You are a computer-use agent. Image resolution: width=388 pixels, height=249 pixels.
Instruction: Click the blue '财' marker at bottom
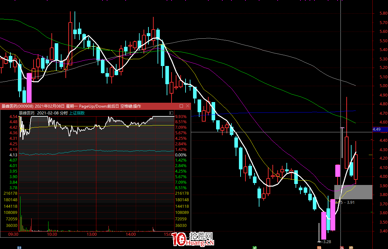click(19, 247)
